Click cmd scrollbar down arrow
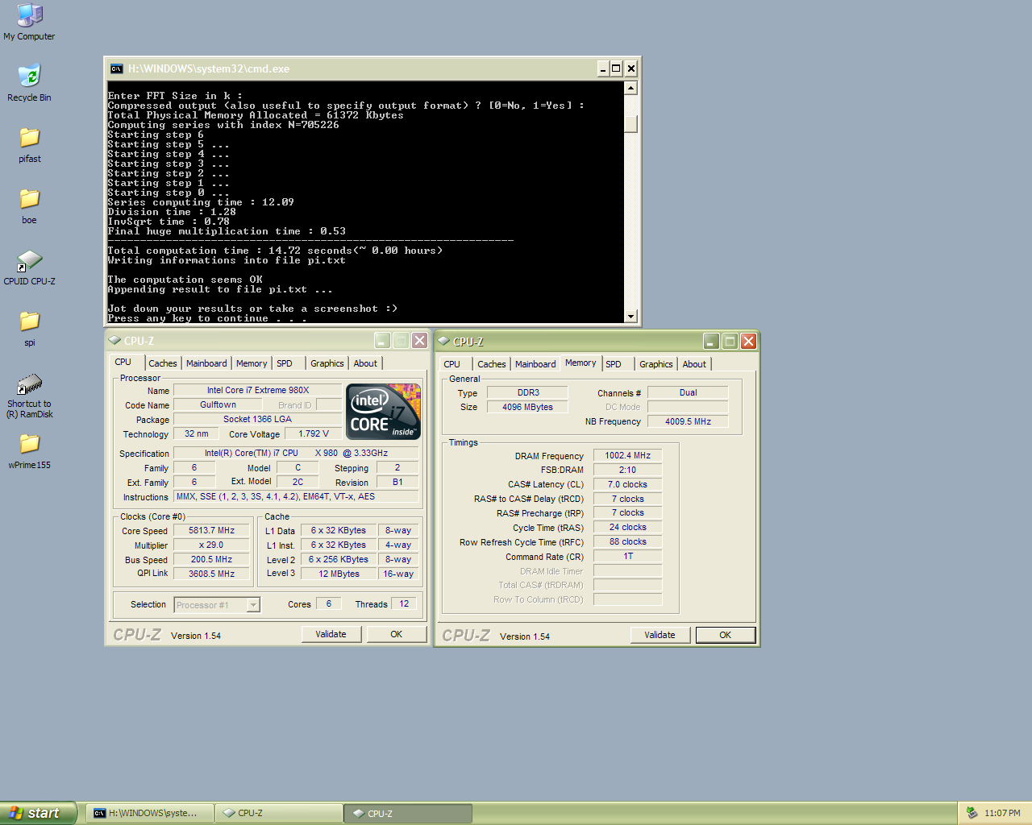 click(631, 317)
